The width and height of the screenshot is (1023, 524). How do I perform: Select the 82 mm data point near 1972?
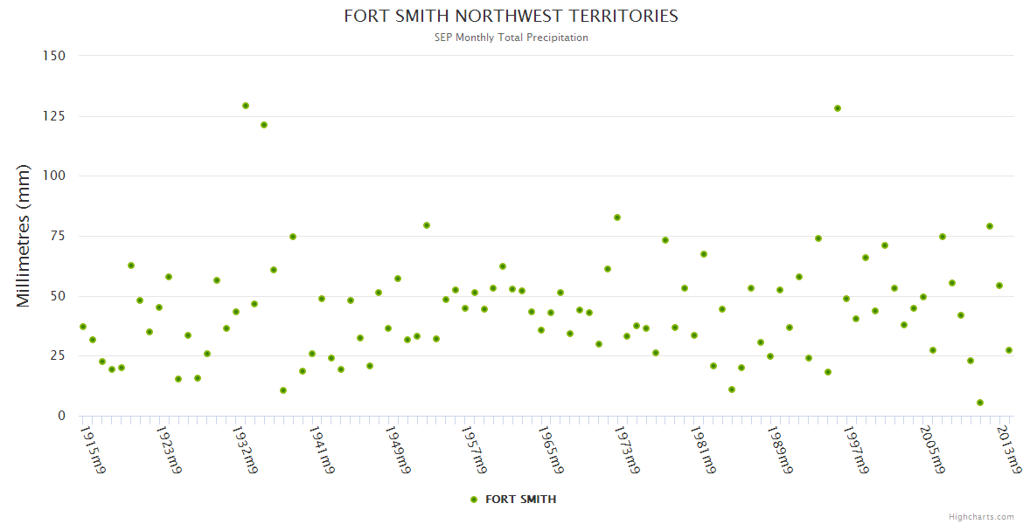coord(617,217)
